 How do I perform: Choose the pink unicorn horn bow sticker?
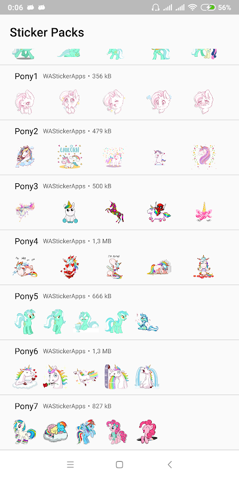[204, 212]
